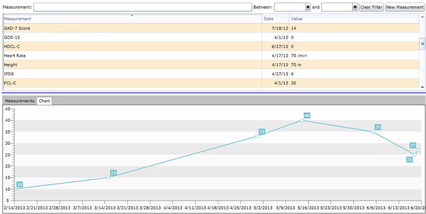
Task: Open the calendar picker for the end date
Action: (x=355, y=7)
